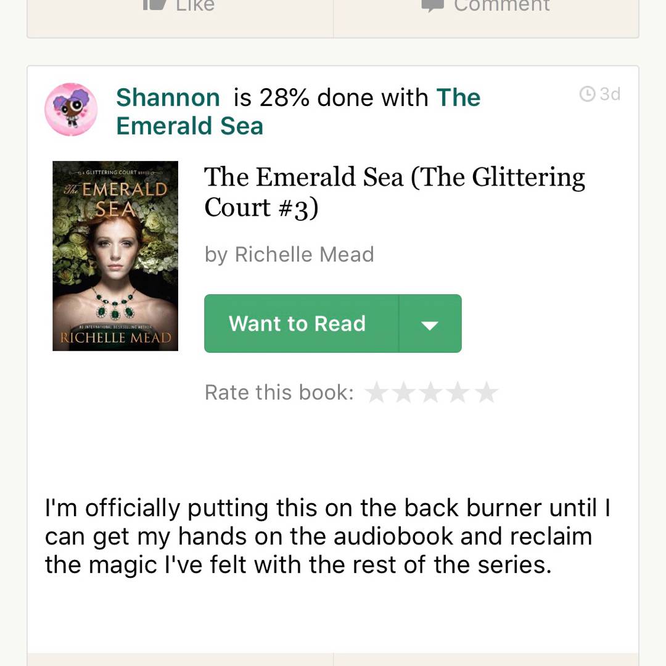
Task: Open Shannon's profile via the name link
Action: click(168, 97)
